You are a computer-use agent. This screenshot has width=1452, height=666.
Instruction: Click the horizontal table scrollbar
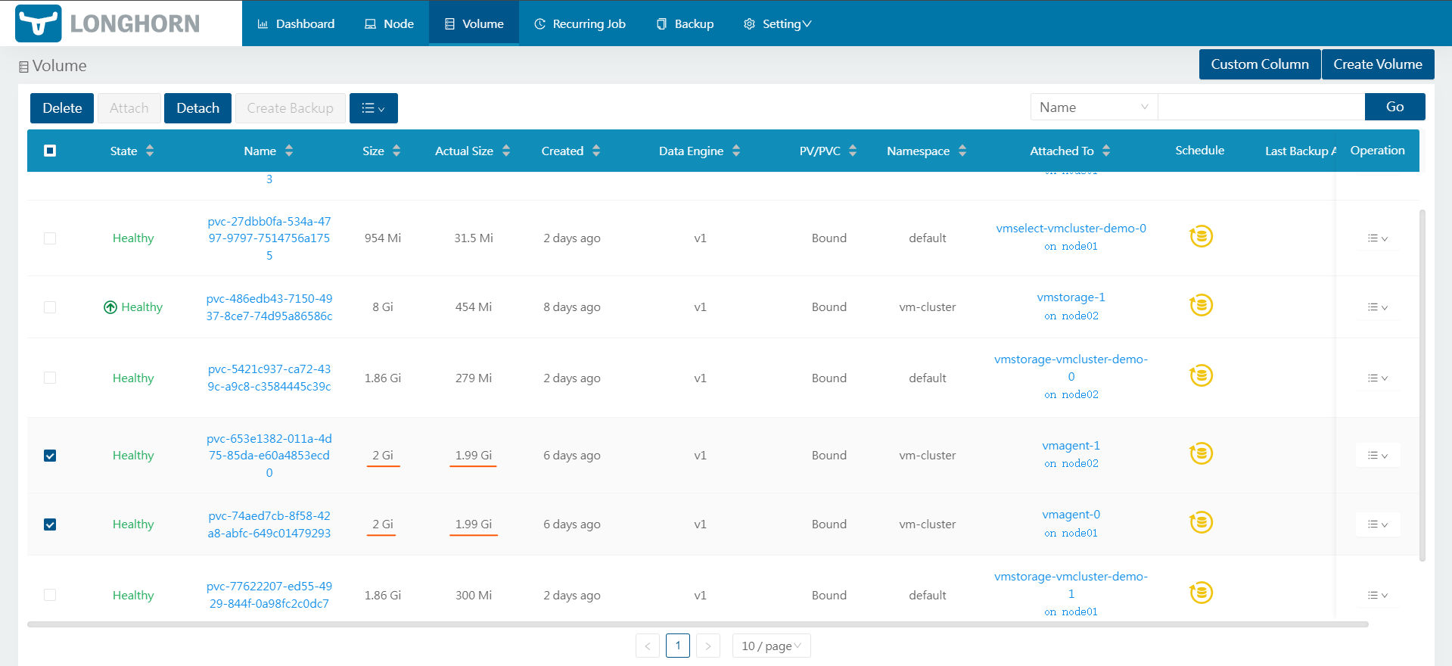click(698, 624)
